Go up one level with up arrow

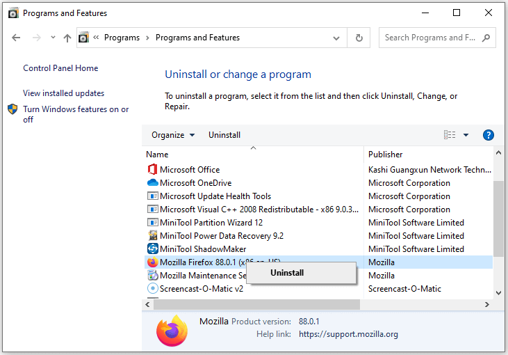(67, 38)
